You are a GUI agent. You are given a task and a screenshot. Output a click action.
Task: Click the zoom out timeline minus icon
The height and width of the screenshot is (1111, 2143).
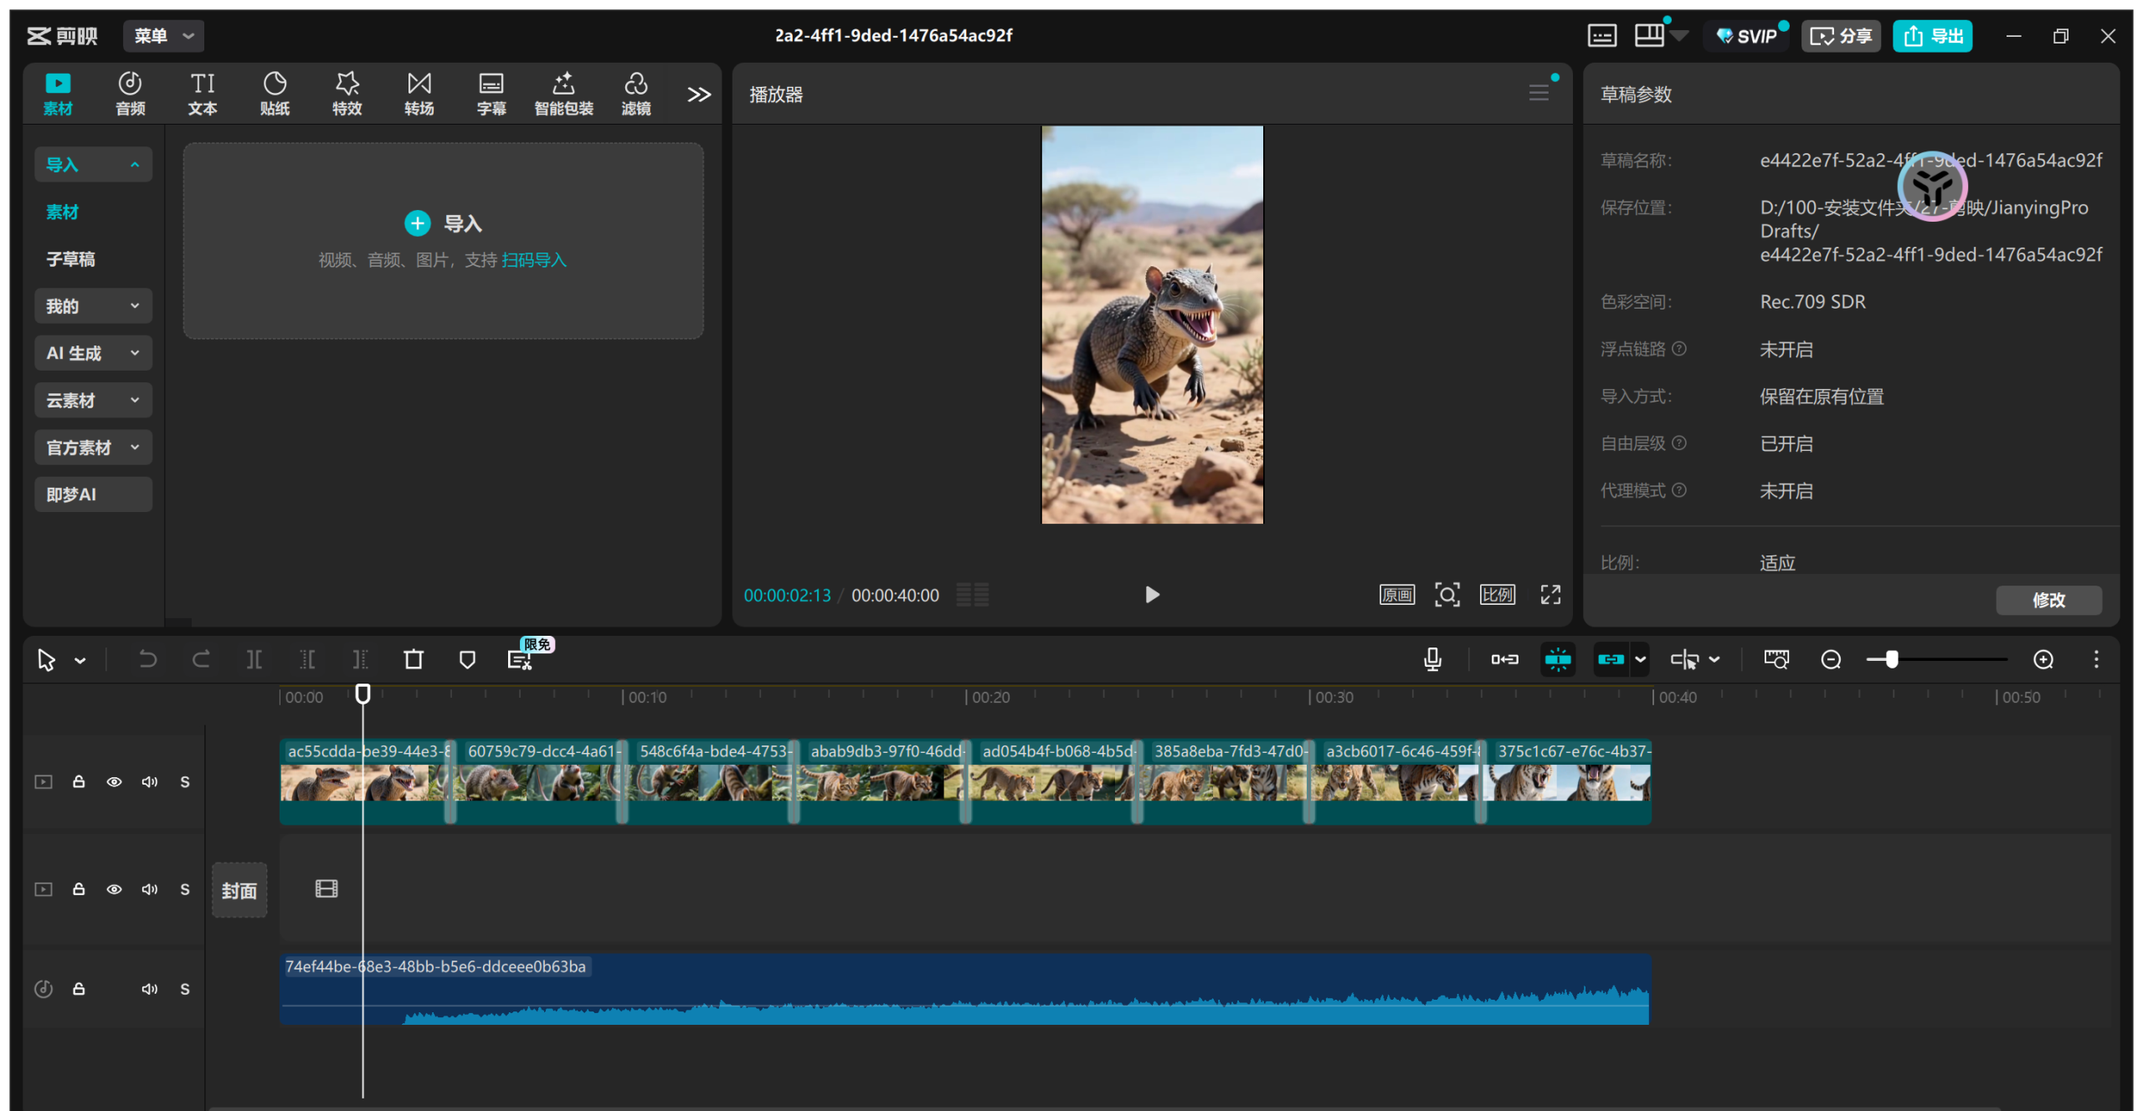[1831, 659]
